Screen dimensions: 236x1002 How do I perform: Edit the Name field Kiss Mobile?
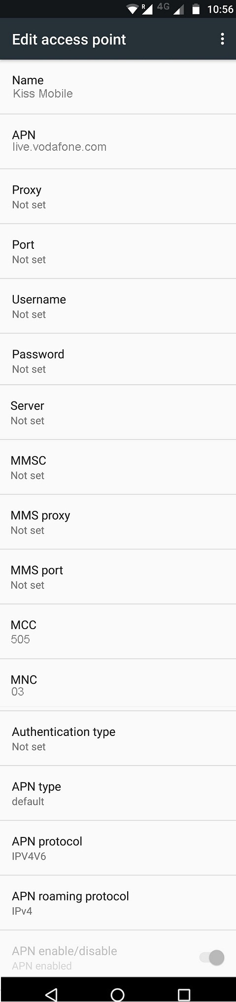[118, 87]
